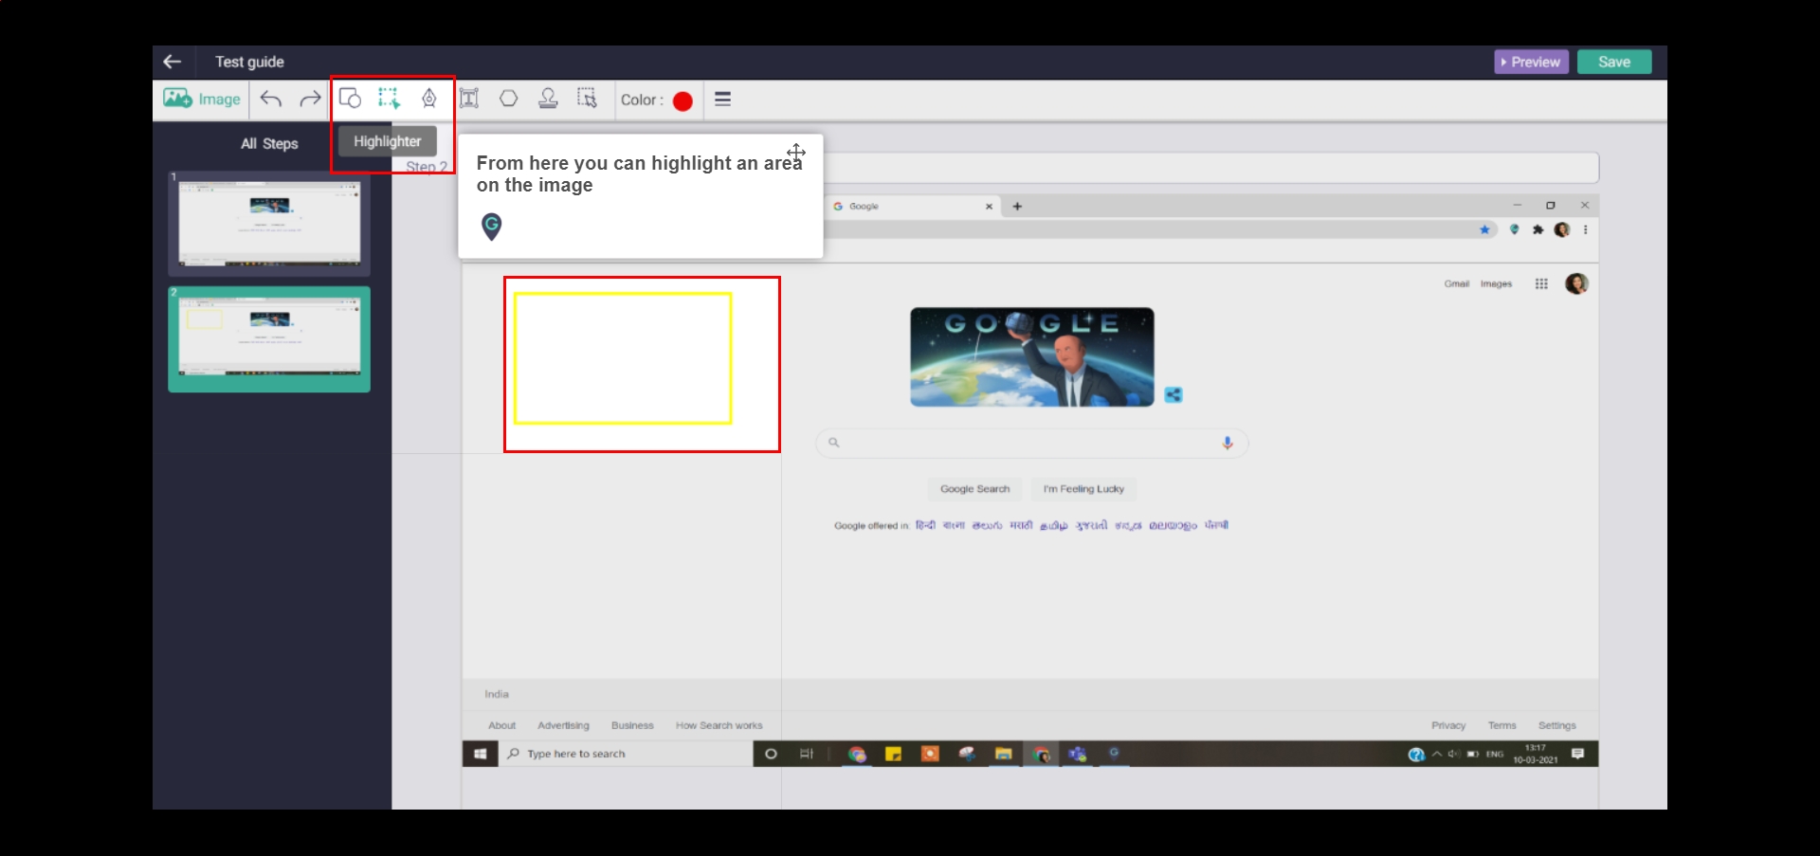Click the doodle share icon
The image size is (1820, 856).
[x=1174, y=395]
